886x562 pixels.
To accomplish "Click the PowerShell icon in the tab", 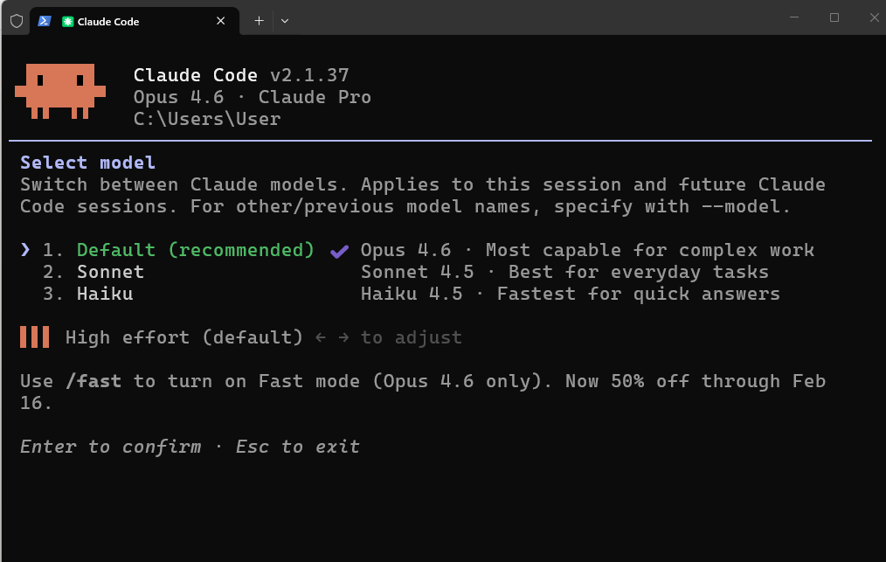I will (x=44, y=20).
